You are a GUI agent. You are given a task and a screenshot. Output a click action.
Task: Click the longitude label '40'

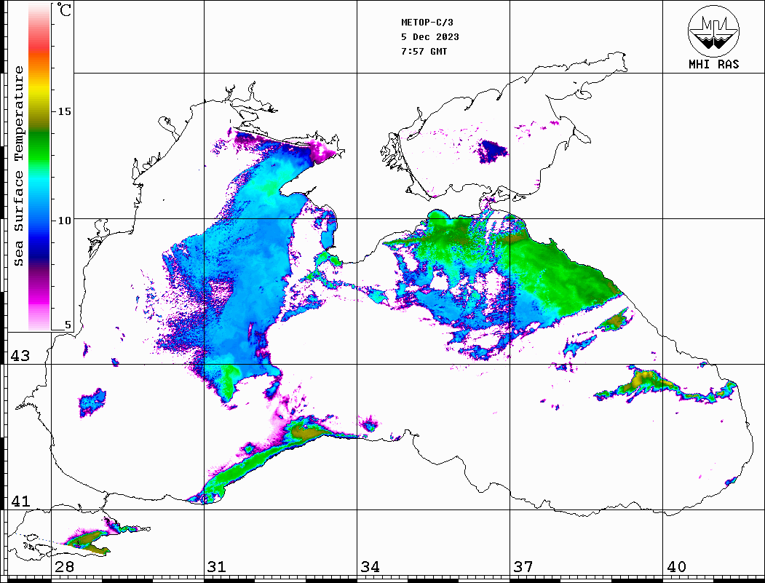(x=676, y=566)
